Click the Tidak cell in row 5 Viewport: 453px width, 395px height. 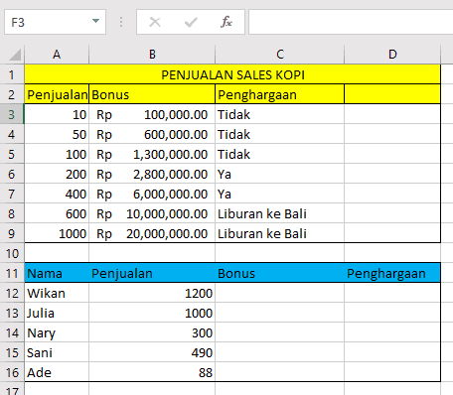280,154
